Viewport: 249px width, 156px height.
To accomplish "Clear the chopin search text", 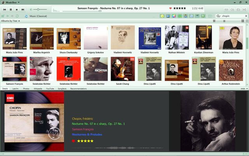I will (x=246, y=16).
